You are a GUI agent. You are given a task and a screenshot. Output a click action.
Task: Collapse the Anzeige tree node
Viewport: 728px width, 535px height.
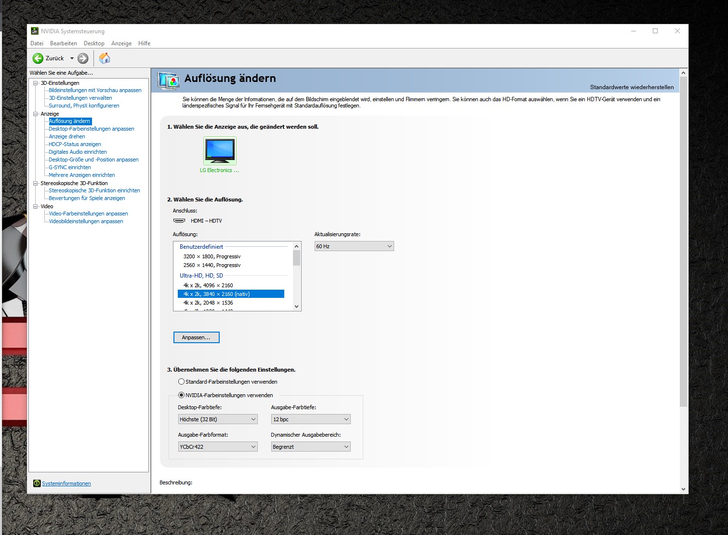pyautogui.click(x=35, y=114)
